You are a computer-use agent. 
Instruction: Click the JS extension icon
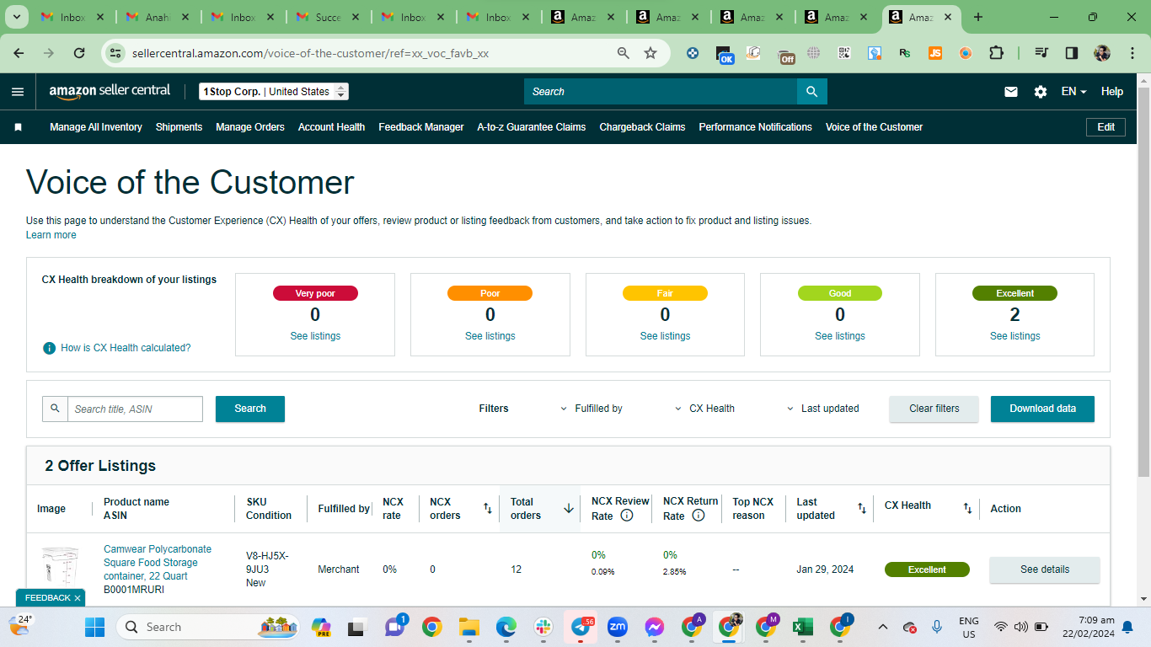(x=935, y=53)
